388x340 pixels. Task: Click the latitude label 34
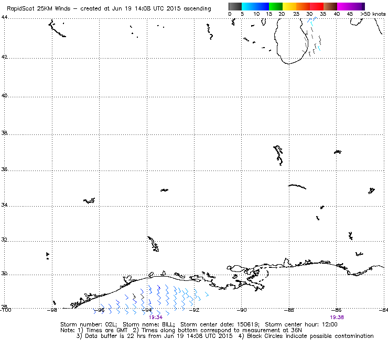pyautogui.click(x=4, y=205)
